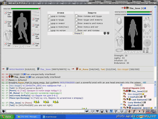Click opponent's round shield slot icon
The image size is (158, 119).
coord(147,43)
